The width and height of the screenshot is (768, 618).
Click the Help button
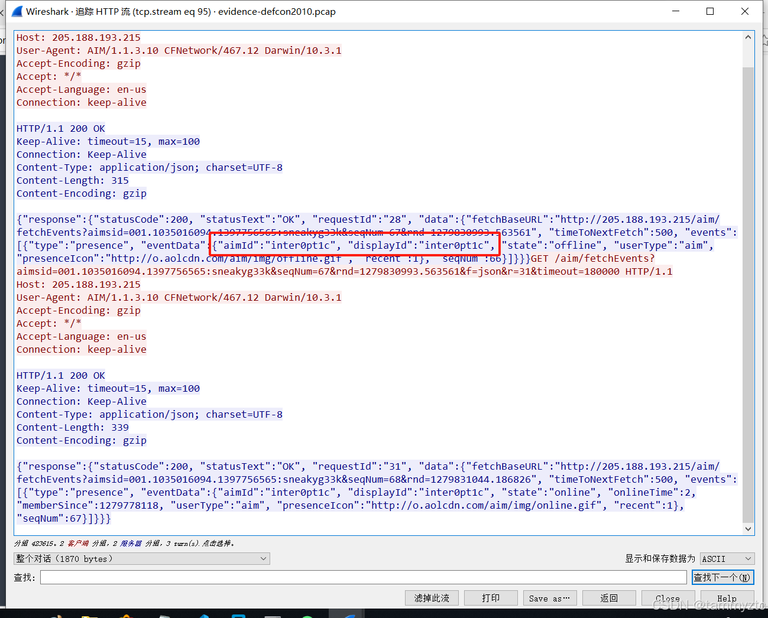coord(727,598)
